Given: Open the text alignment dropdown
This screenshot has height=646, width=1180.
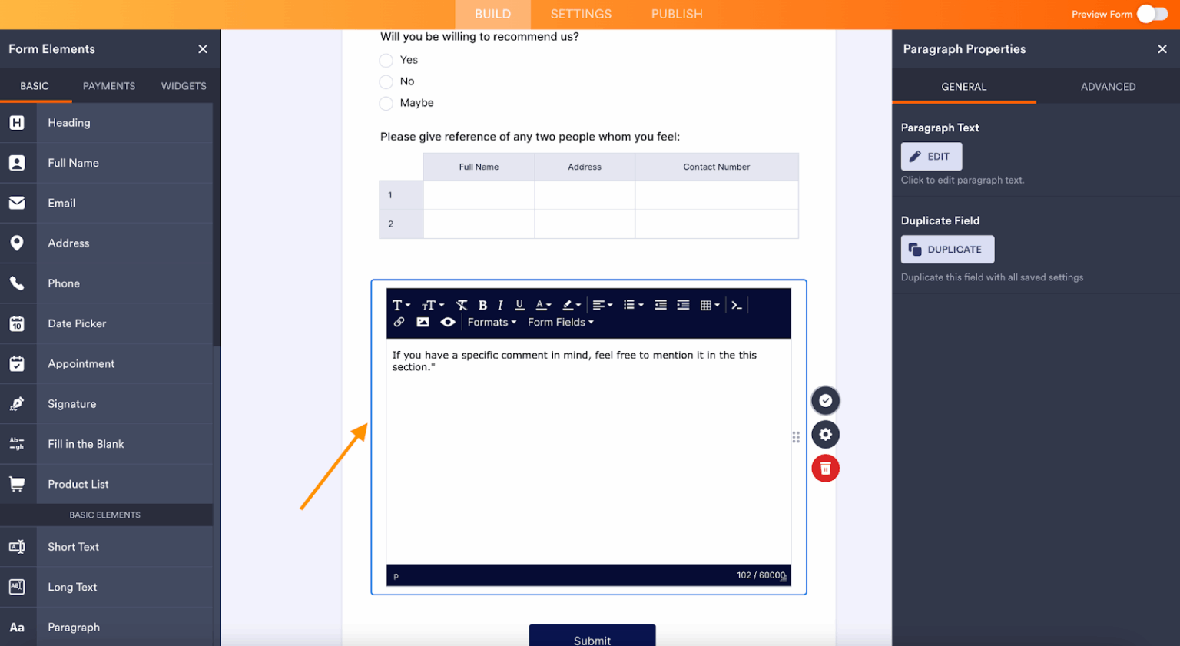Looking at the screenshot, I should 602,305.
